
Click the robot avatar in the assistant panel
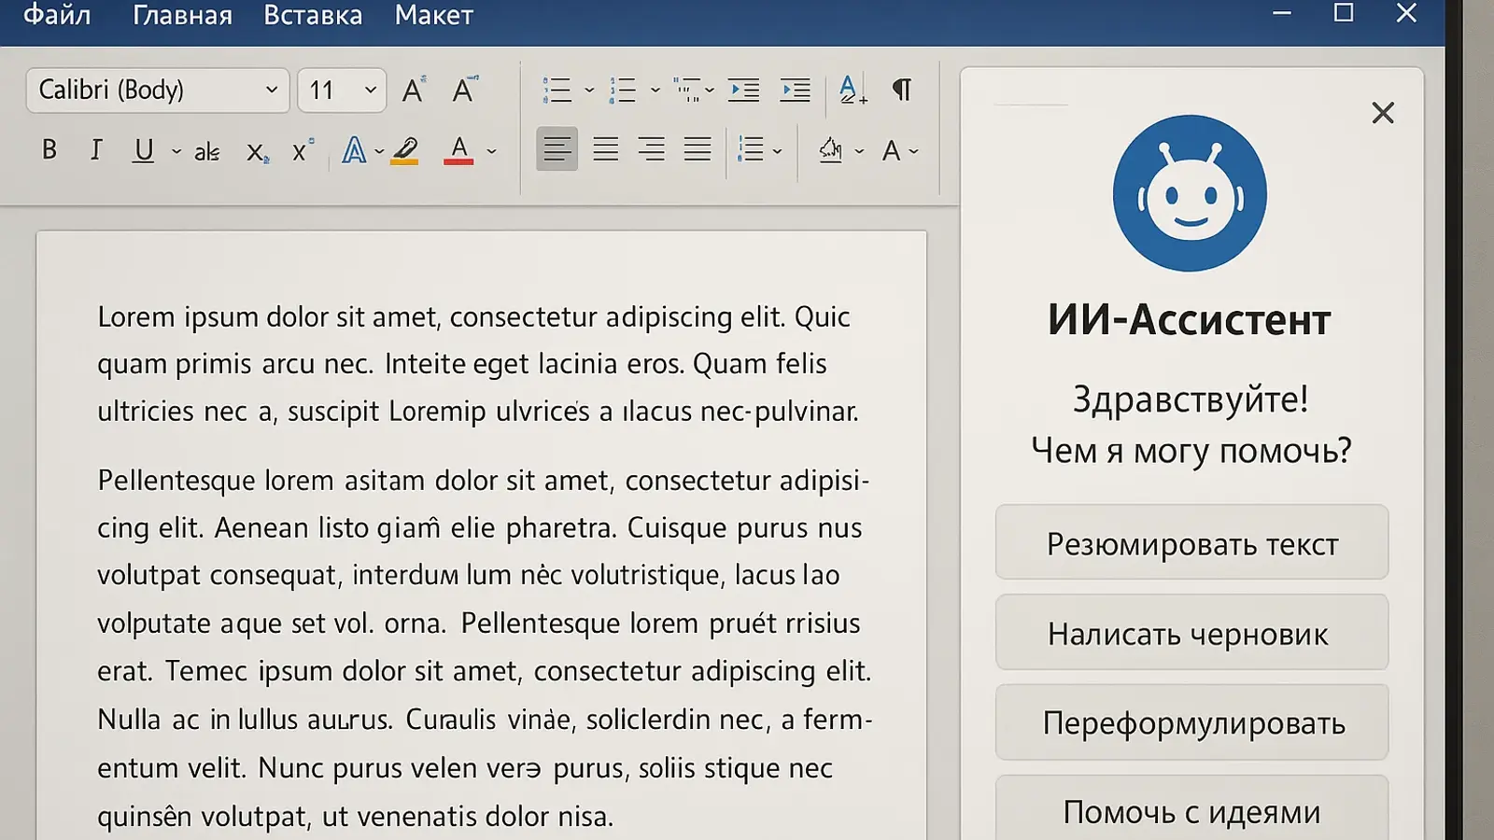tap(1190, 193)
